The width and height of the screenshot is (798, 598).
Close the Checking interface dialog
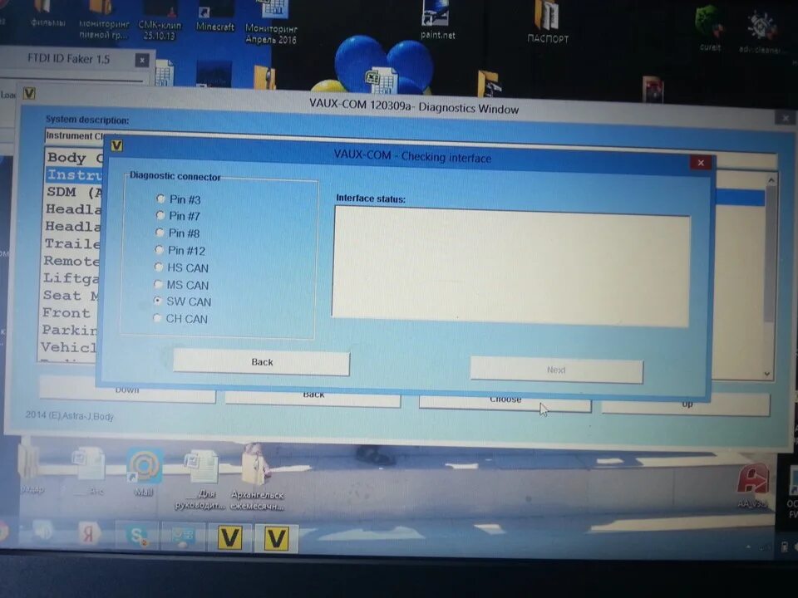[x=701, y=163]
